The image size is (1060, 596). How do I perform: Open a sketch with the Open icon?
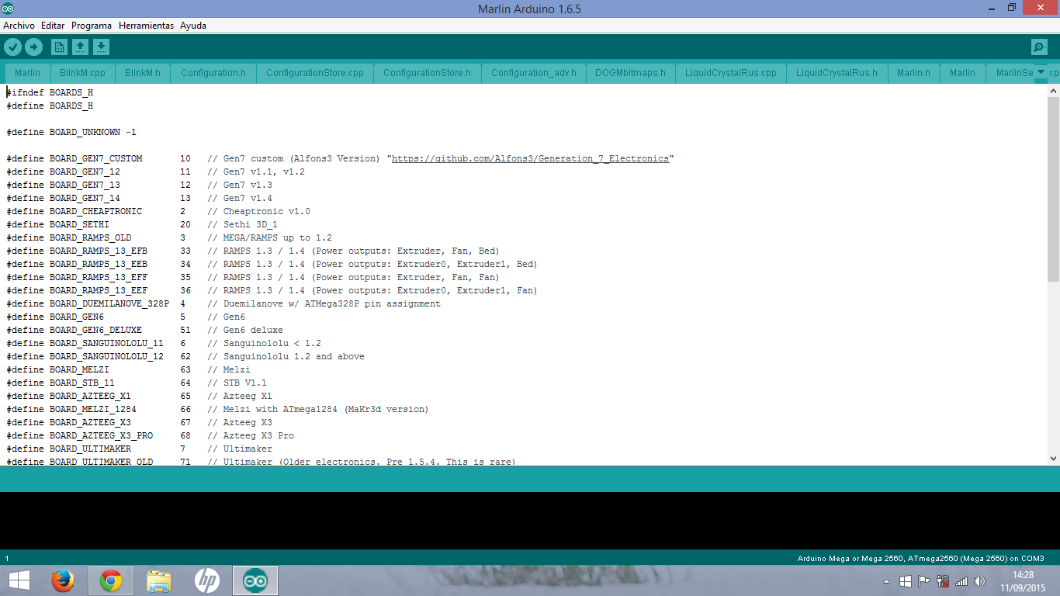point(80,47)
